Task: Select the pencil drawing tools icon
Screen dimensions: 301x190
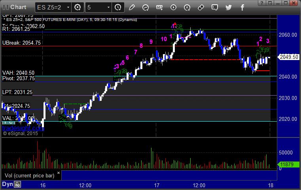Action: click(x=132, y=8)
